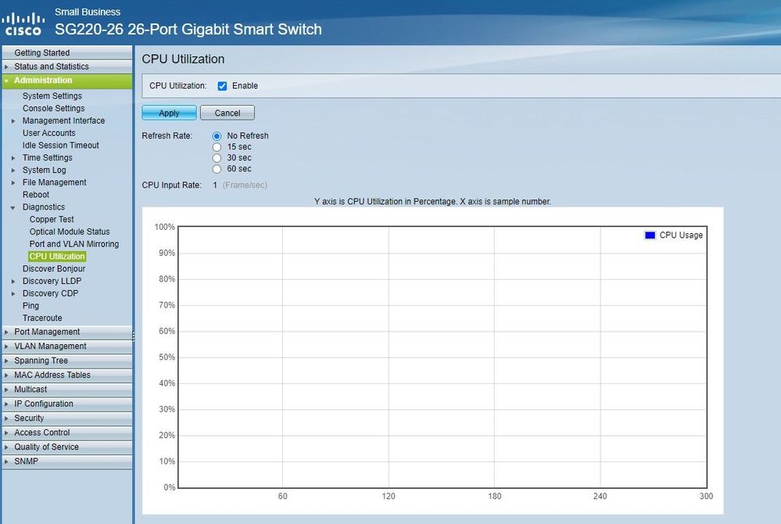The height and width of the screenshot is (524, 781).
Task: Expand the Management Interface arrow
Action: click(13, 121)
